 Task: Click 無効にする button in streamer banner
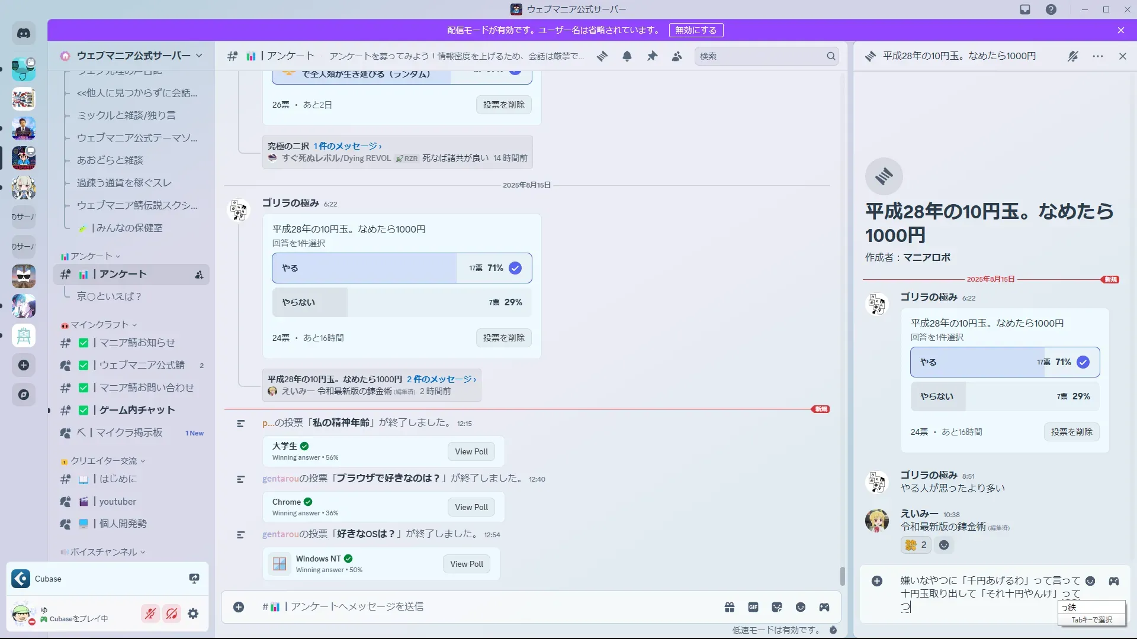[x=696, y=30]
